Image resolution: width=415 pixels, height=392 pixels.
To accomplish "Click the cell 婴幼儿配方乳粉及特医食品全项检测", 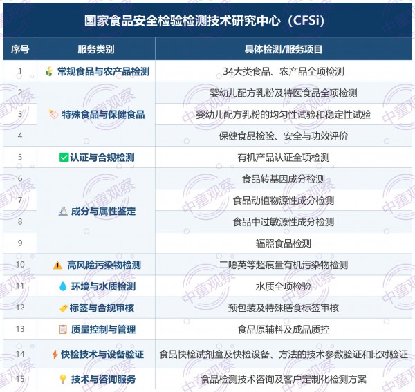I will pos(284,93).
